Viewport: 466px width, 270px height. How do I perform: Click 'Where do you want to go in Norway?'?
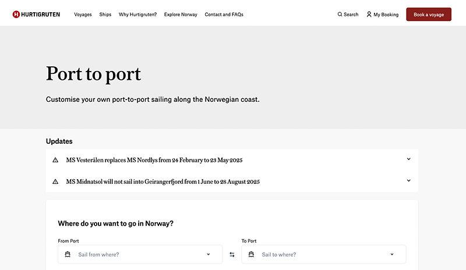[115, 223]
